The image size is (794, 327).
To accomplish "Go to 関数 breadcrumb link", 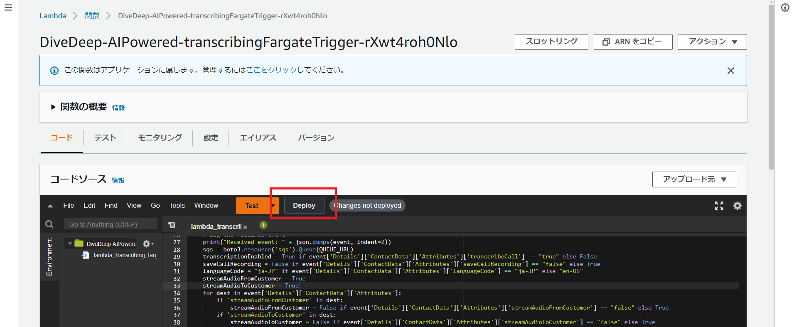I will coord(92,16).
